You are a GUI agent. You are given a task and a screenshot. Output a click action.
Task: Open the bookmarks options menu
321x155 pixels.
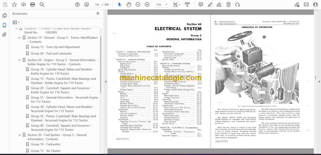coord(16,22)
